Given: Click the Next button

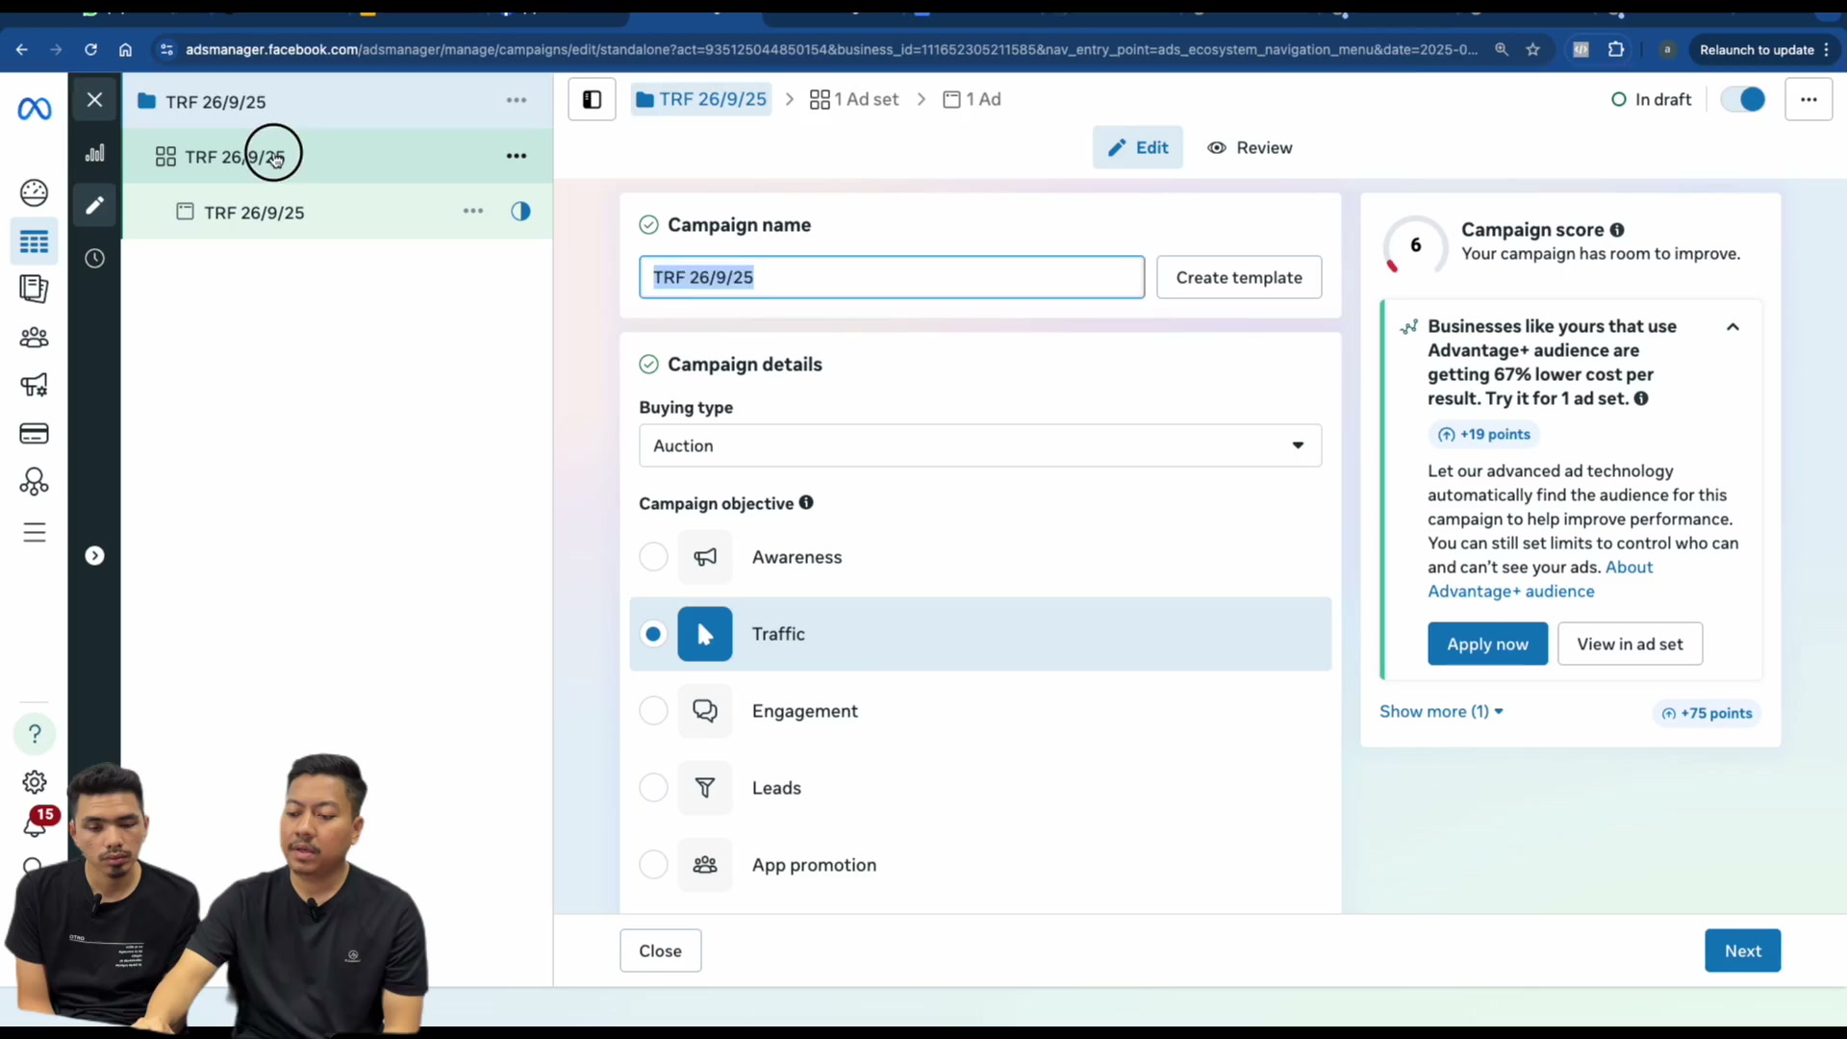Looking at the screenshot, I should pyautogui.click(x=1742, y=950).
